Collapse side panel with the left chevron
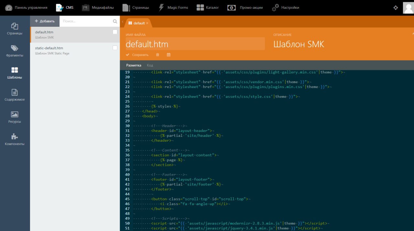Viewport: 414px width, 231px height. (123, 22)
